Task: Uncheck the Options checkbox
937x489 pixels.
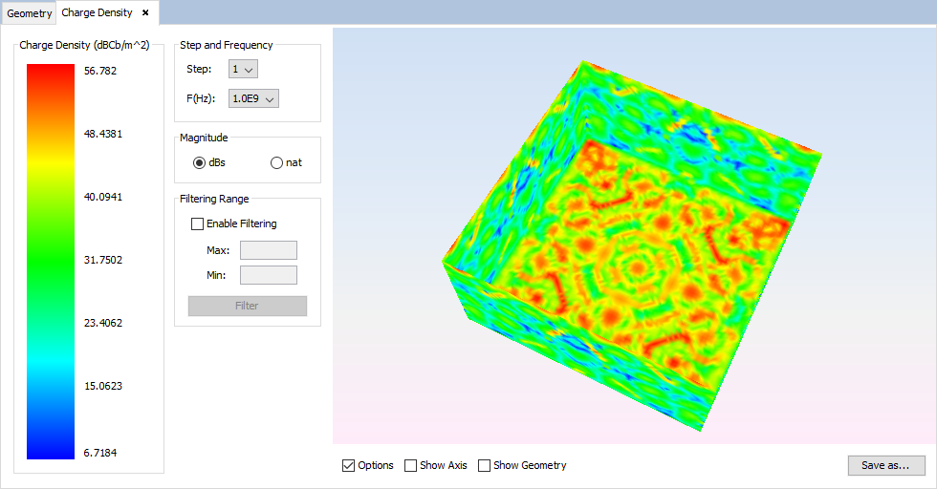Action: [x=349, y=466]
